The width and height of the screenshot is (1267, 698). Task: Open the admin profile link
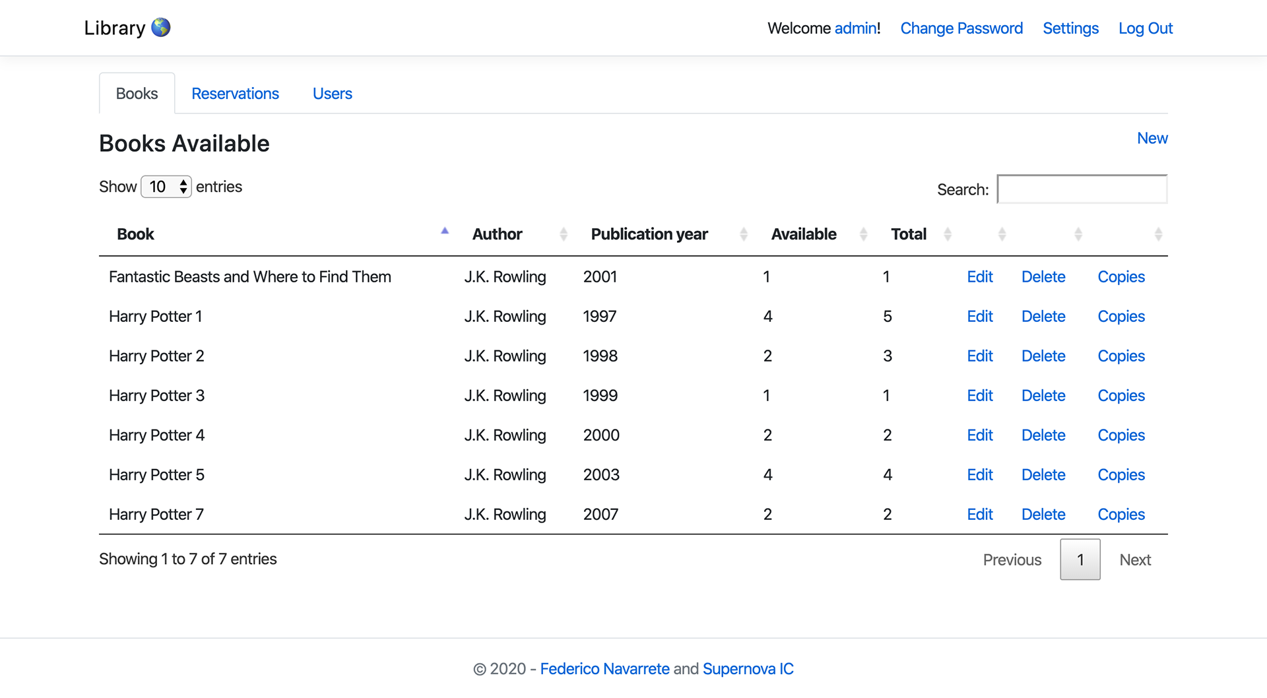click(856, 28)
